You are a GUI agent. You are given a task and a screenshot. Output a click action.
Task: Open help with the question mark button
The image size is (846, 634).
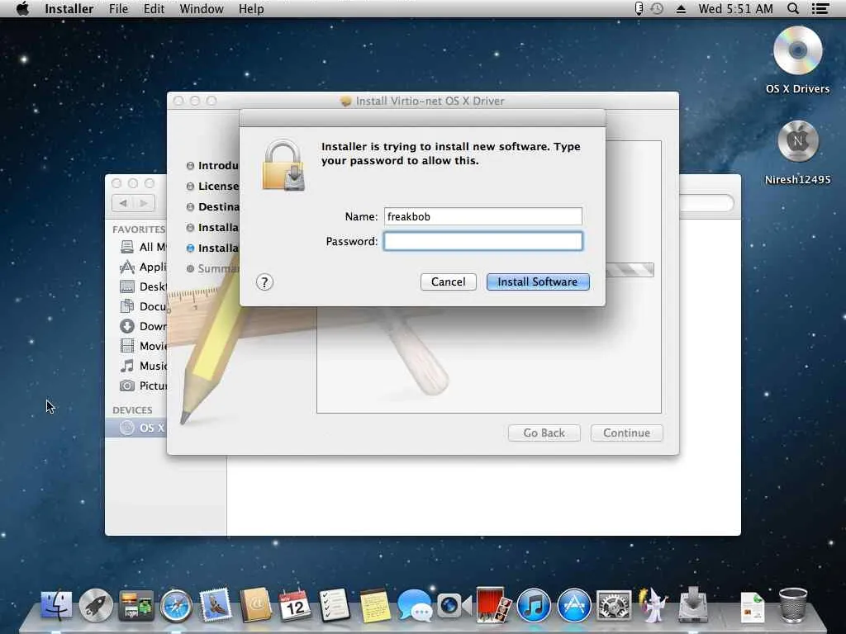(264, 282)
